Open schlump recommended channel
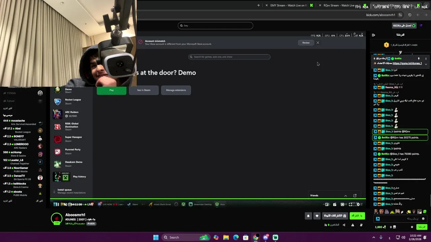Viewport: 431px width, 242px height. click(x=23, y=154)
